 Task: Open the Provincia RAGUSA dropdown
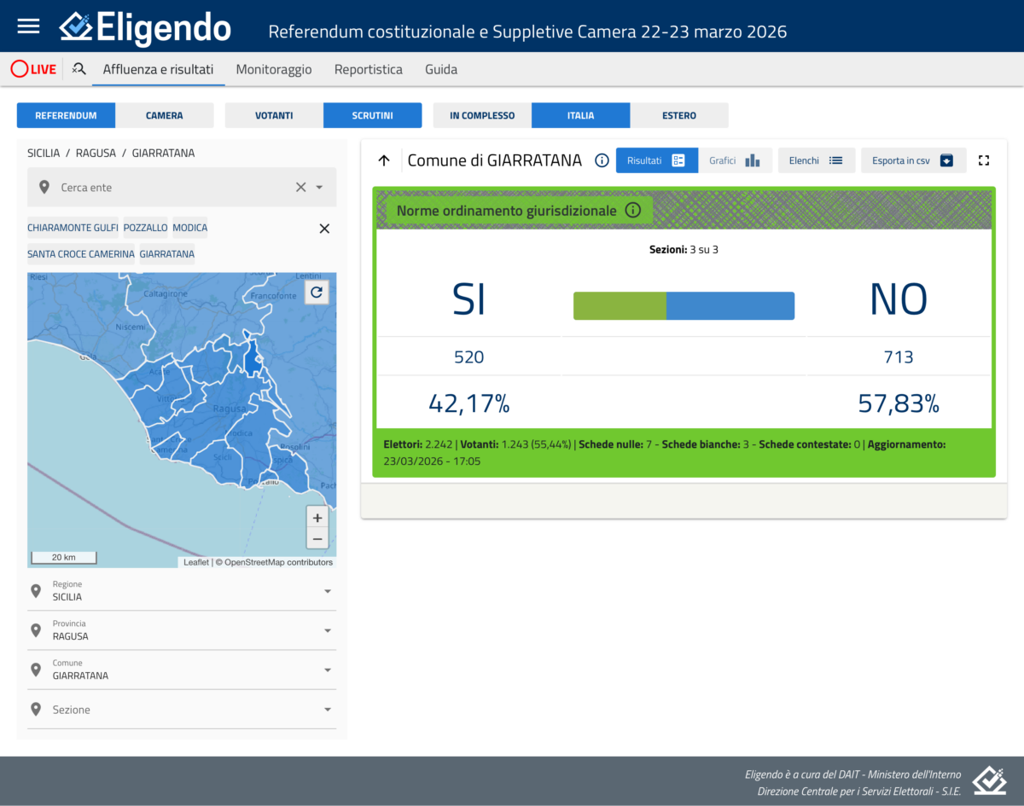point(328,630)
